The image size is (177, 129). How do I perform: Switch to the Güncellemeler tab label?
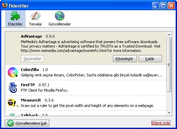point(60,24)
